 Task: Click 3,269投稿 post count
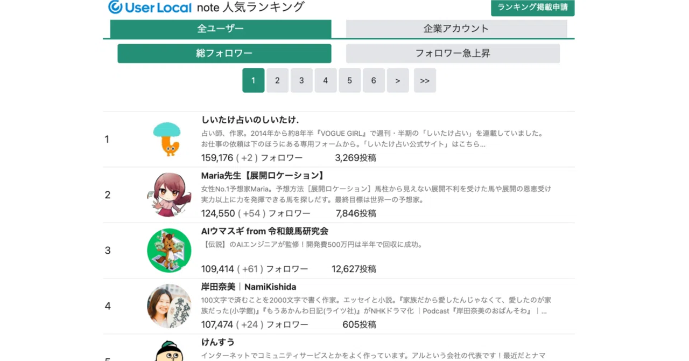click(x=355, y=158)
